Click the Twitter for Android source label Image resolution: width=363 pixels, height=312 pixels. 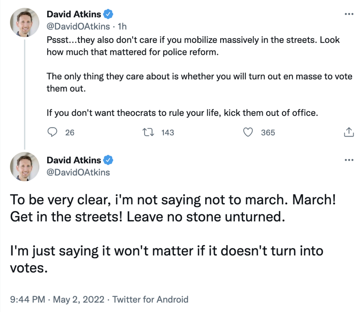click(x=150, y=300)
